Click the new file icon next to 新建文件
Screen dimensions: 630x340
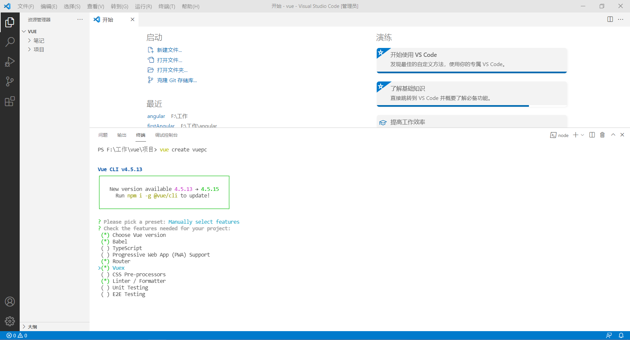tap(151, 50)
